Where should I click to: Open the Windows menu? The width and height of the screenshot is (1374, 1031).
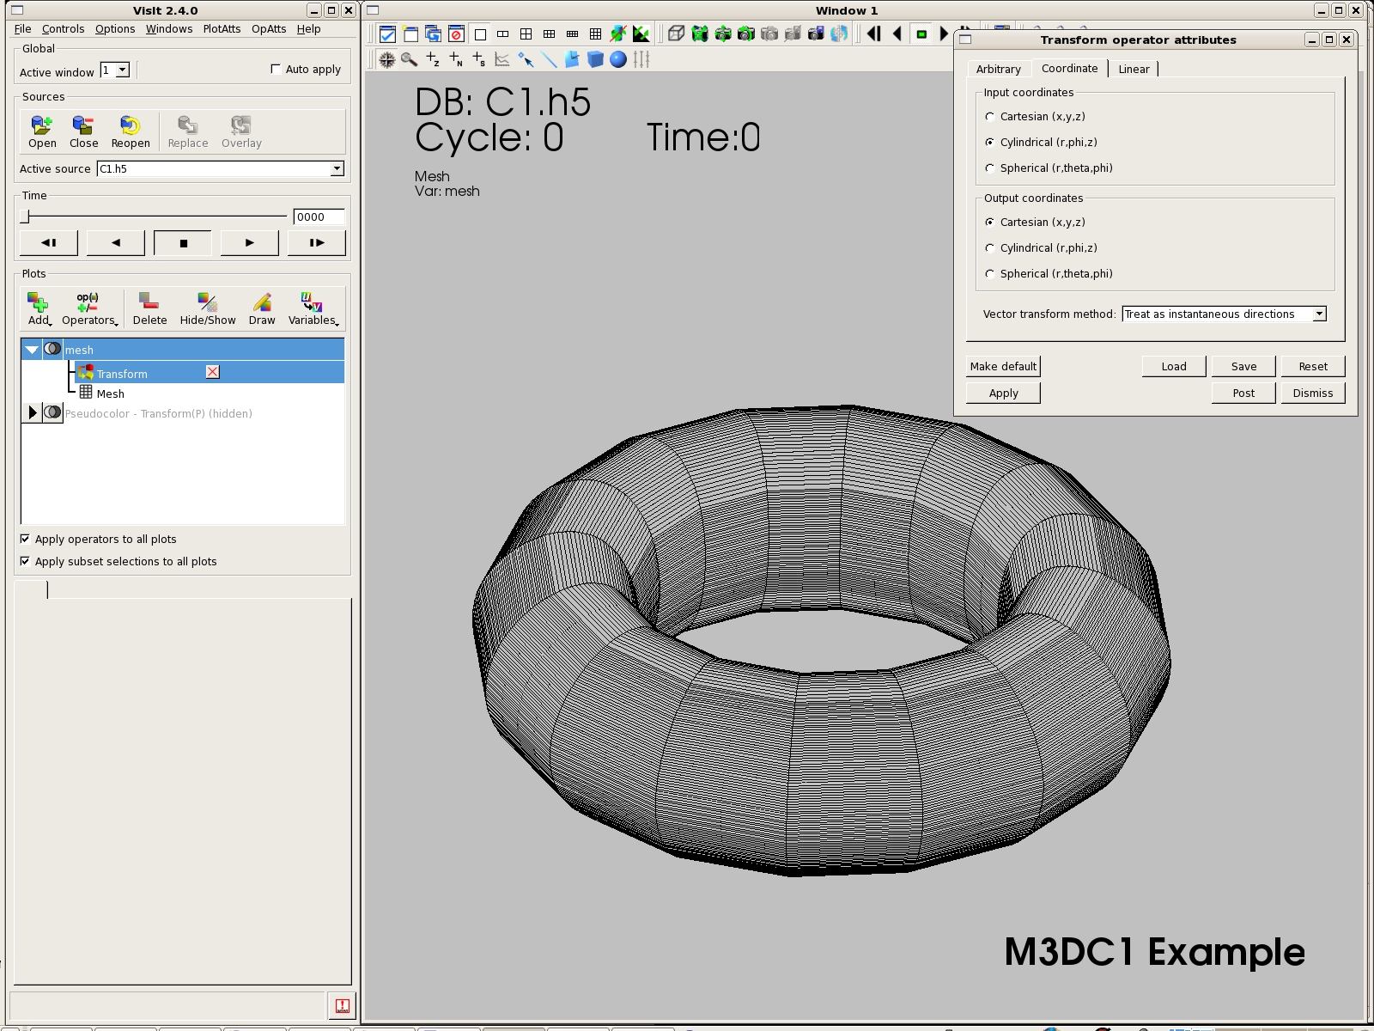click(x=169, y=28)
